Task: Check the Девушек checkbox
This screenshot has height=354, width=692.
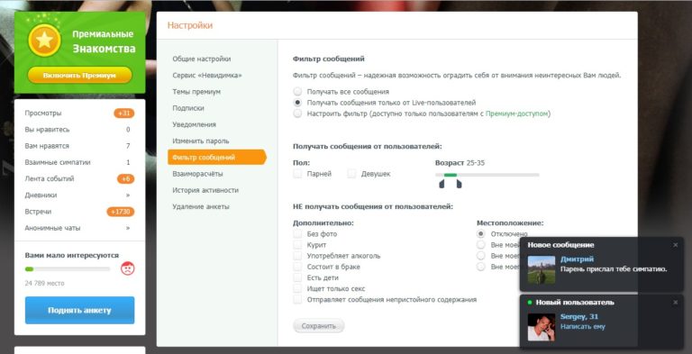Action: click(x=351, y=174)
